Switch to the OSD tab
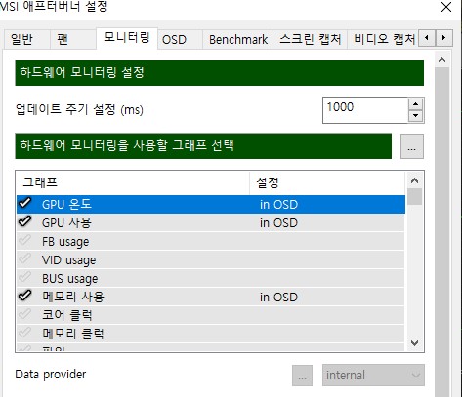The width and height of the screenshot is (462, 397). click(x=180, y=40)
